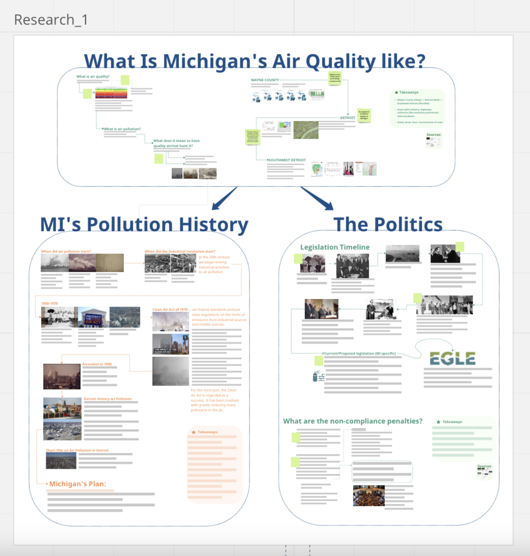Click Takeaways star icon in The Politics section

click(x=438, y=422)
